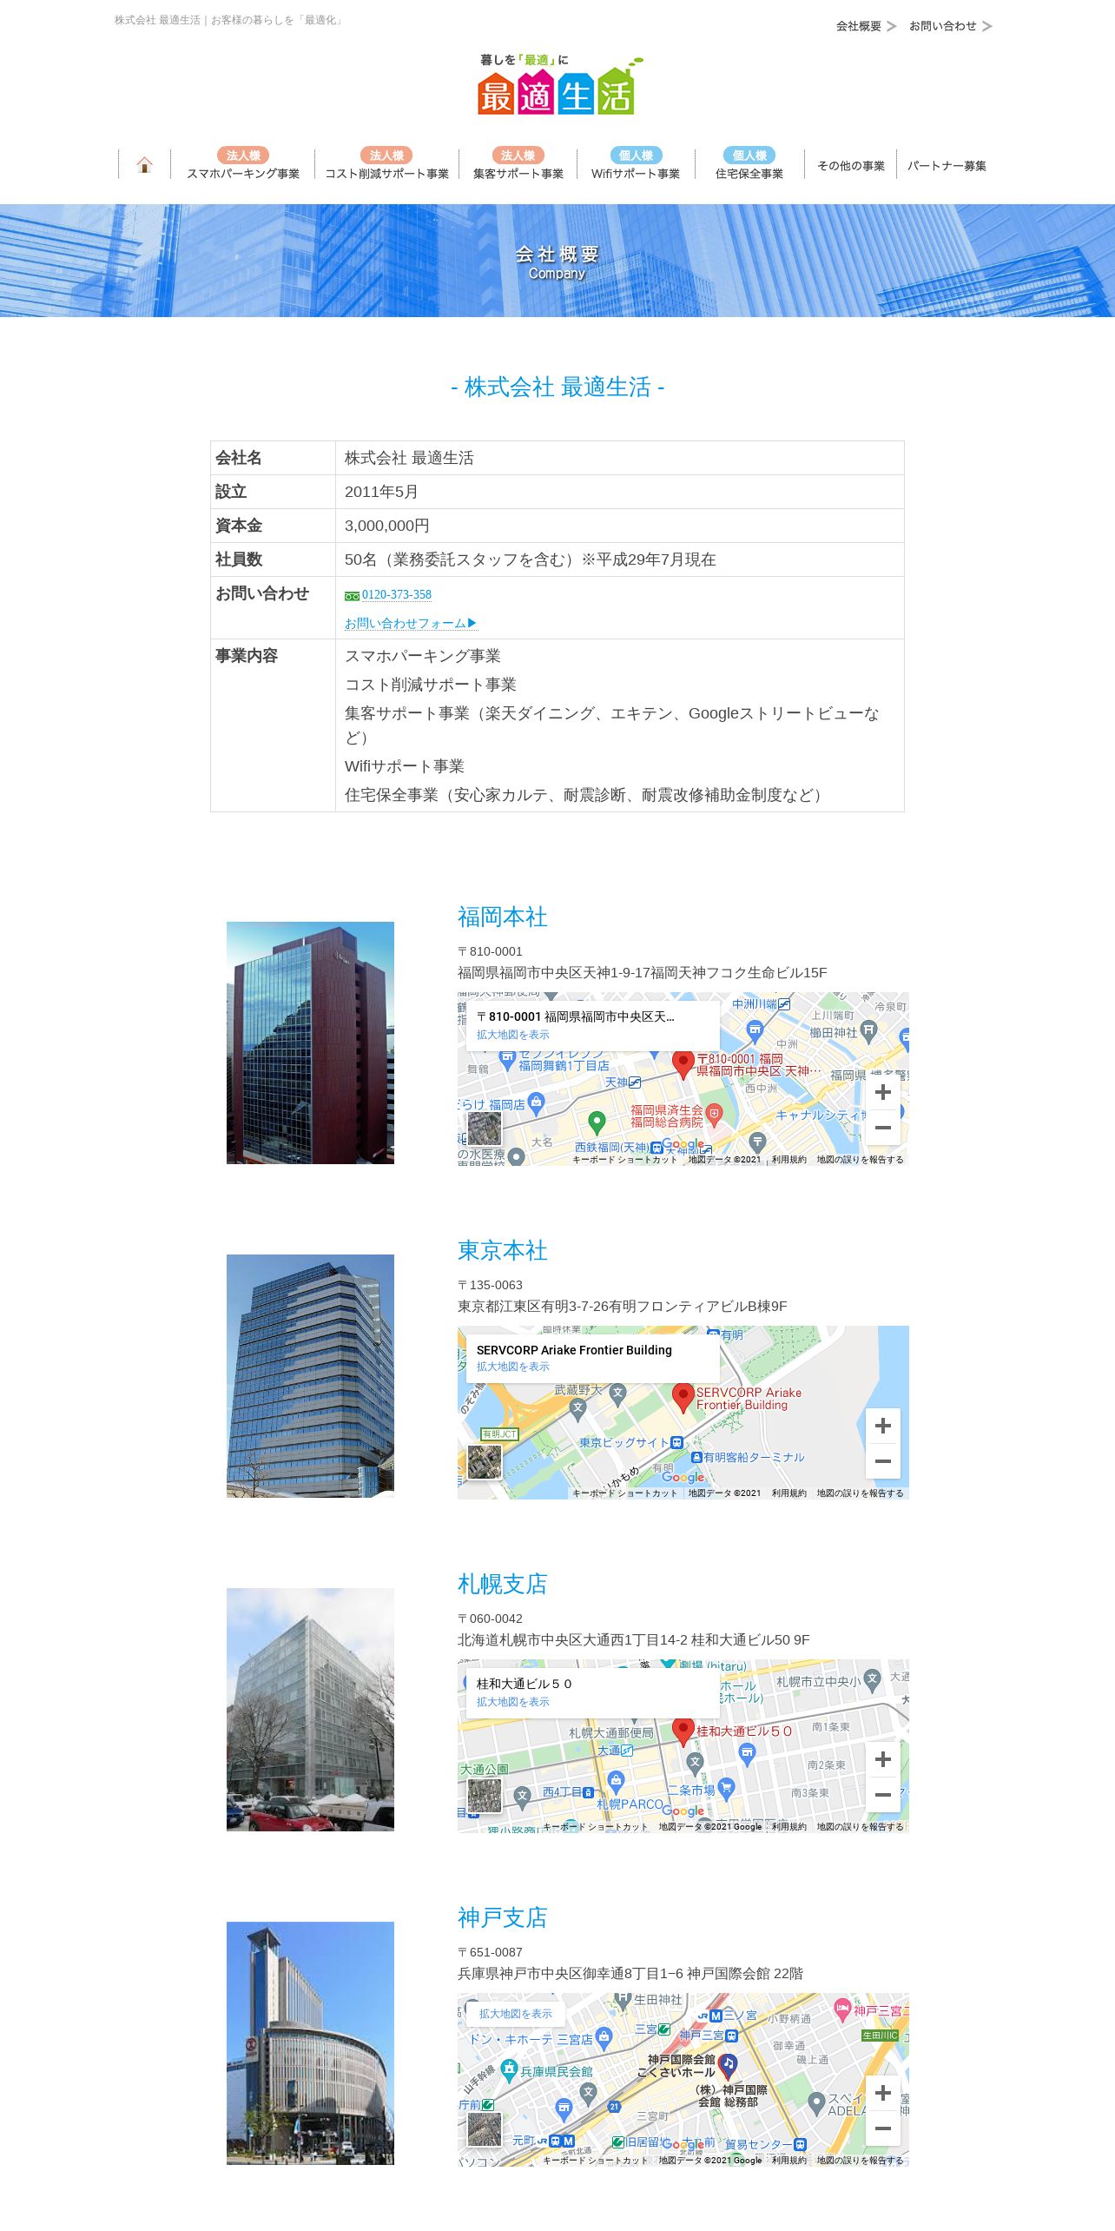1115x2231 pixels.
Task: Click 札幌支店 heading
Action: pyautogui.click(x=502, y=1585)
